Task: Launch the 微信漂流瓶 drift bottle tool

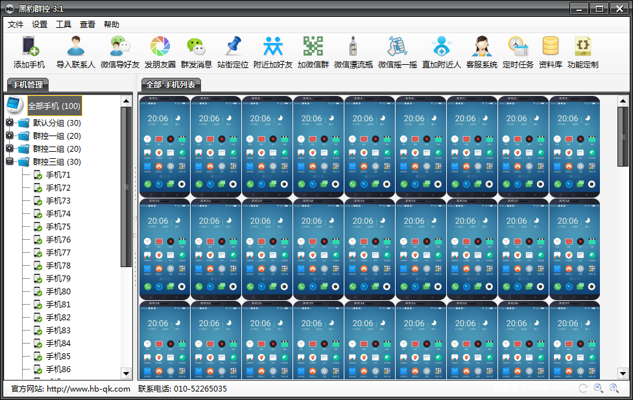Action: [x=353, y=47]
